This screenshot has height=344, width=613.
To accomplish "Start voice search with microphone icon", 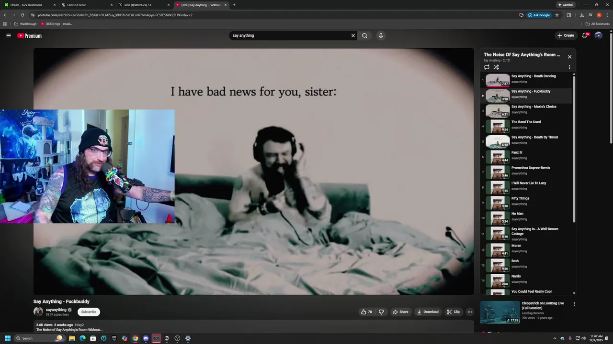I will click(381, 35).
